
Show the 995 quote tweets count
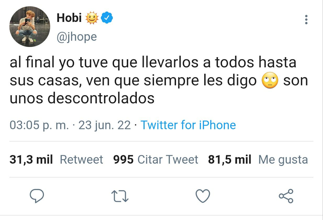point(123,159)
